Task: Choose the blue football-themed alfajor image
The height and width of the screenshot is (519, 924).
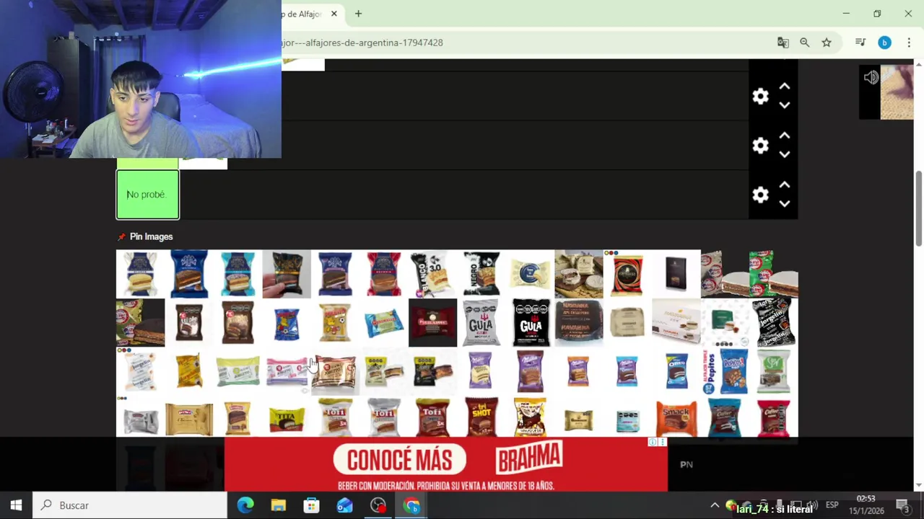Action: (x=287, y=323)
